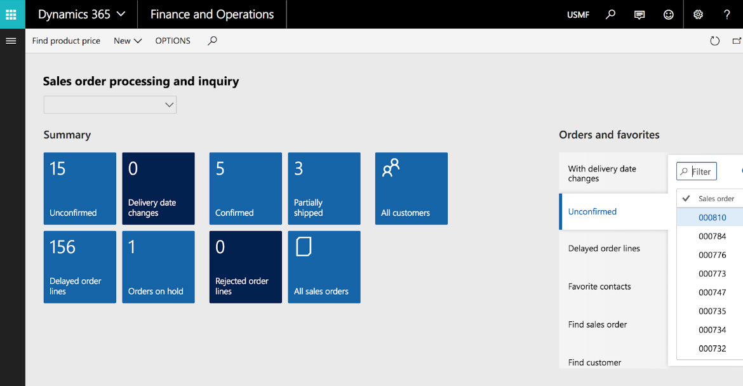Open the settings gear icon

(698, 15)
